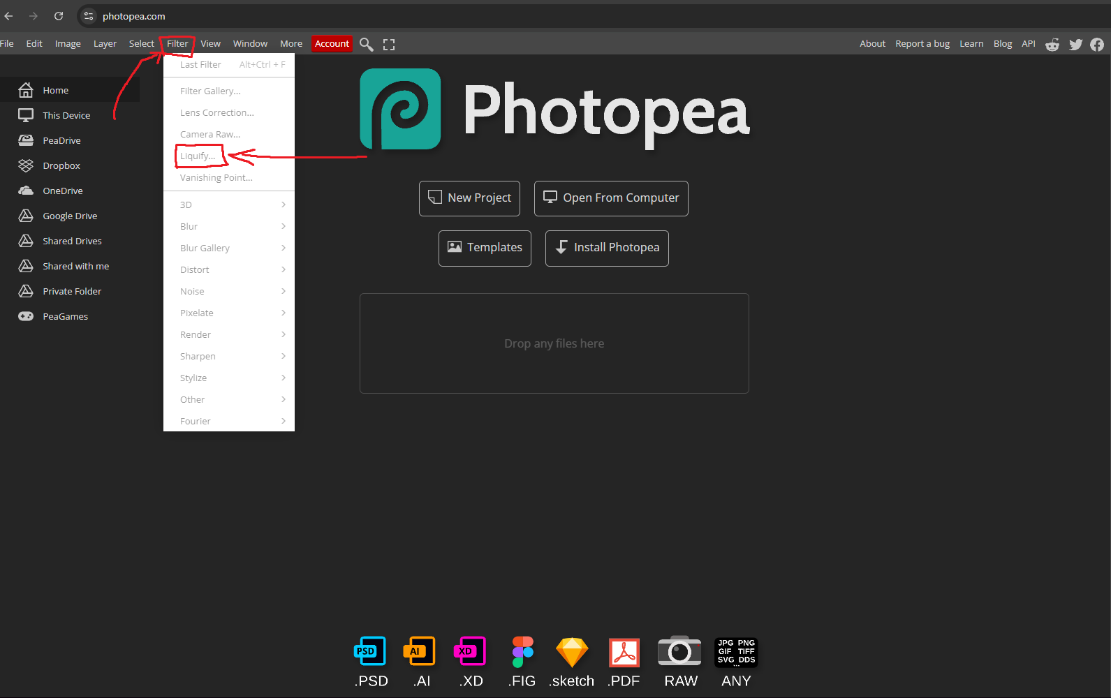Click the OneDrive cloud icon
This screenshot has width=1111, height=698.
(26, 191)
